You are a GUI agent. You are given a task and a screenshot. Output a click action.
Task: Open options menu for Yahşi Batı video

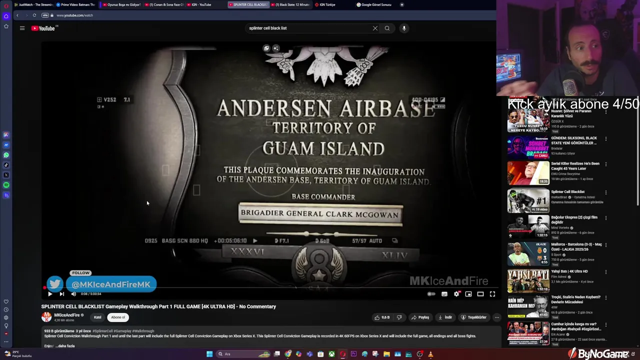coord(606,272)
